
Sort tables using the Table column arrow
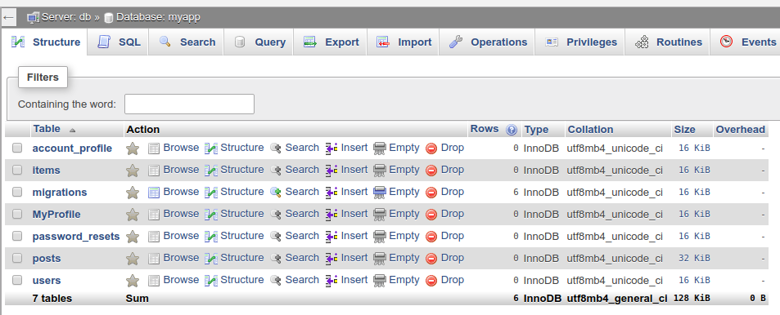point(73,131)
